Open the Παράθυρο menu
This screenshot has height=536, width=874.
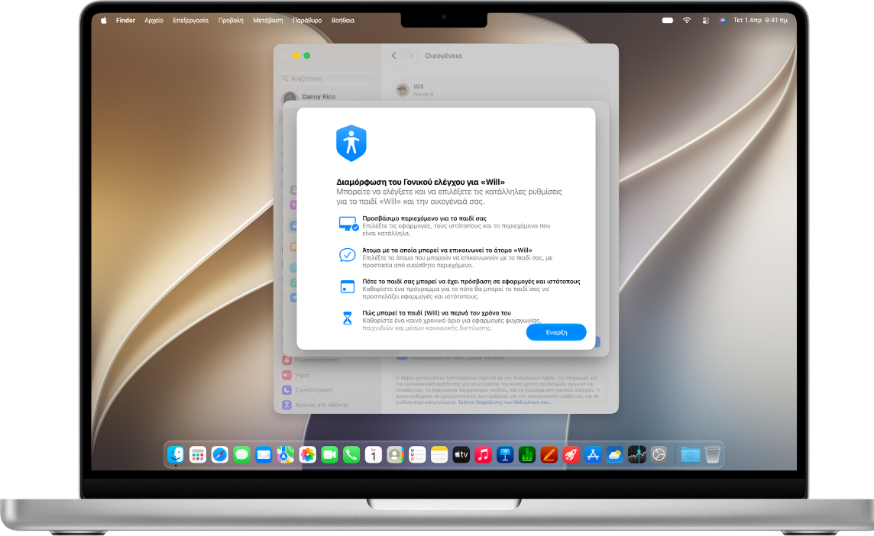tap(307, 20)
